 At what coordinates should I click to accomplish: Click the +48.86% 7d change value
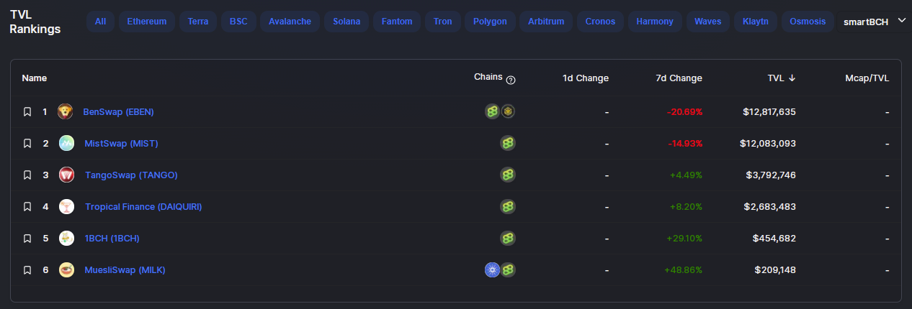[x=683, y=270]
